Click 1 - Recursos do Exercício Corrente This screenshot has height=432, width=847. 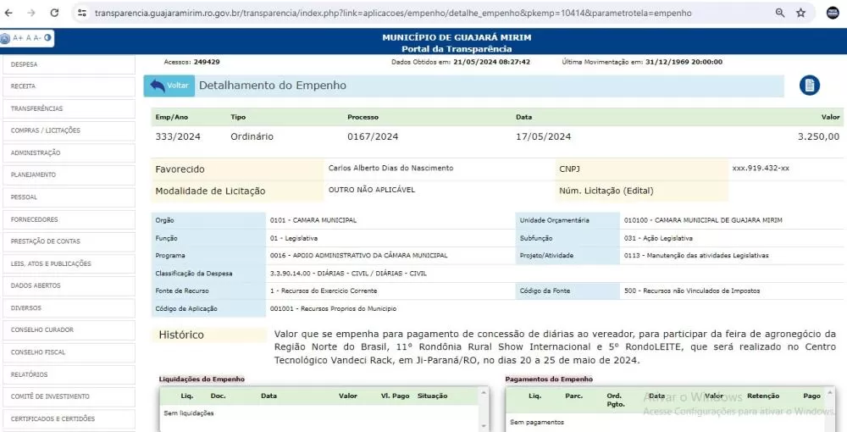pos(324,291)
